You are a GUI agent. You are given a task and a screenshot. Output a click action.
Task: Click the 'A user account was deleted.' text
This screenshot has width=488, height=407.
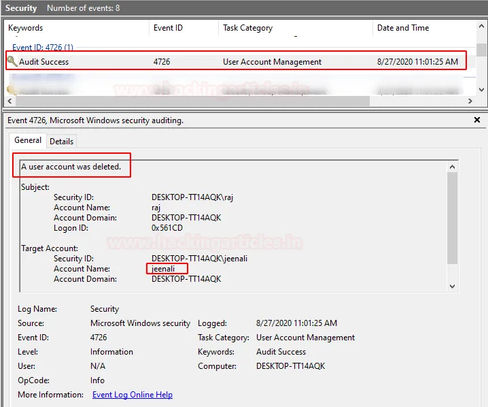[x=71, y=167]
